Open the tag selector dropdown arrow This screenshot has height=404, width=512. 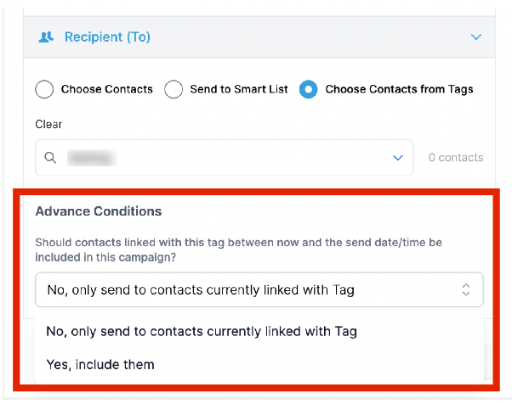tap(398, 158)
